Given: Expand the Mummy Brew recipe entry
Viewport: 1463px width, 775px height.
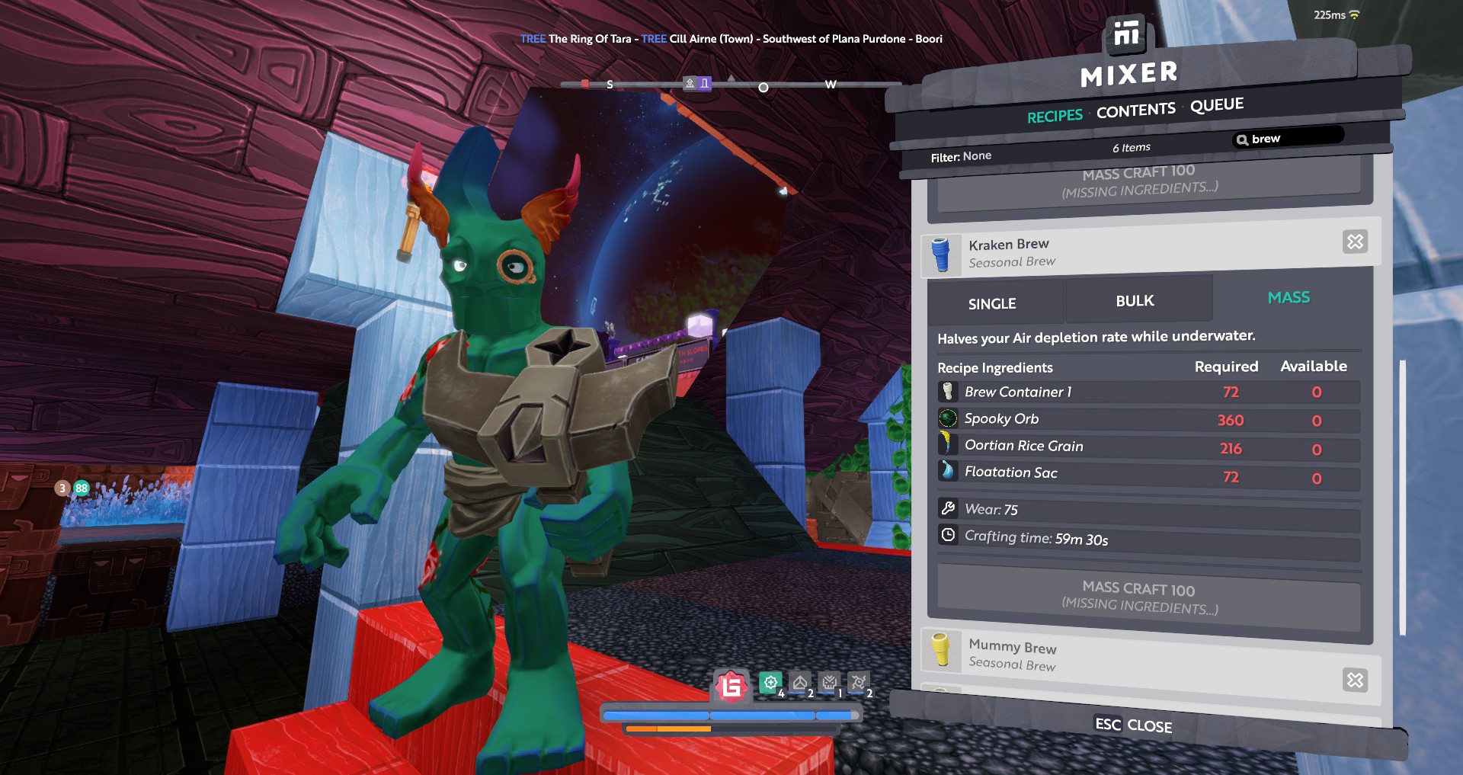Looking at the screenshot, I should (1355, 680).
